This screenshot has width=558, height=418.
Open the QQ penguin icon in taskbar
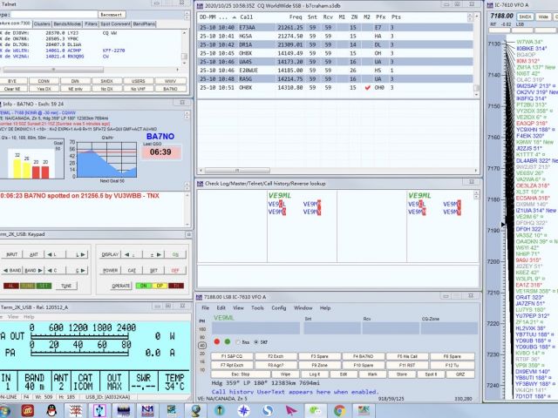[52, 410]
